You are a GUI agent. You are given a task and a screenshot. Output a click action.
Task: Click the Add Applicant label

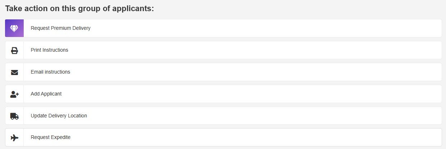point(46,94)
